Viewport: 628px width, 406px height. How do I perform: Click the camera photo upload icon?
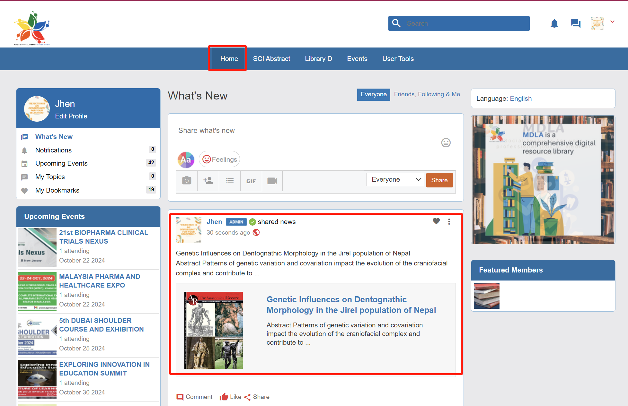click(x=187, y=181)
